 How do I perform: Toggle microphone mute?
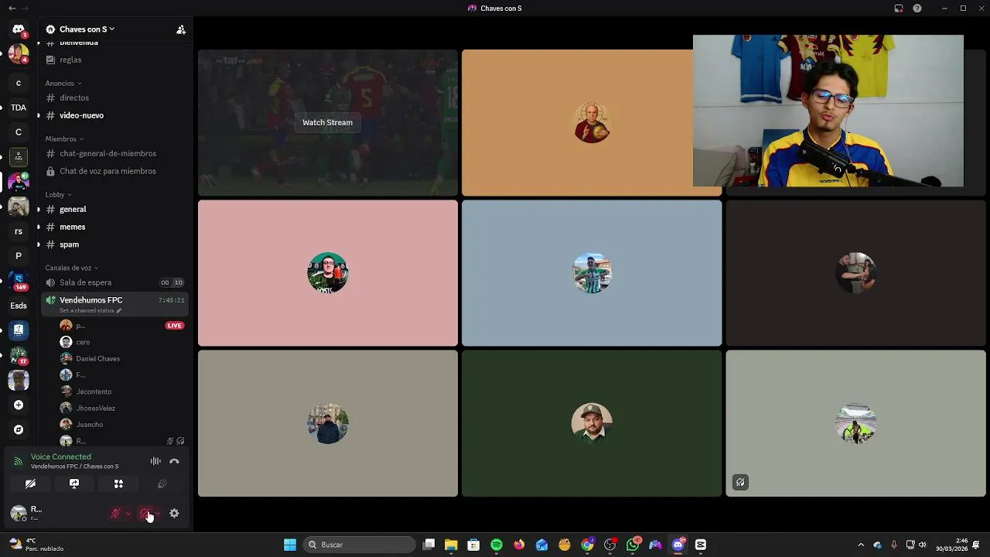(115, 513)
